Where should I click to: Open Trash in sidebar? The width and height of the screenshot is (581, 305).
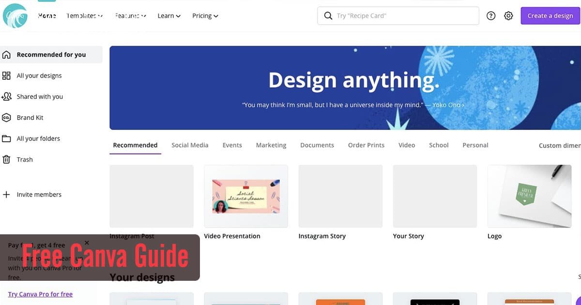[x=25, y=159]
